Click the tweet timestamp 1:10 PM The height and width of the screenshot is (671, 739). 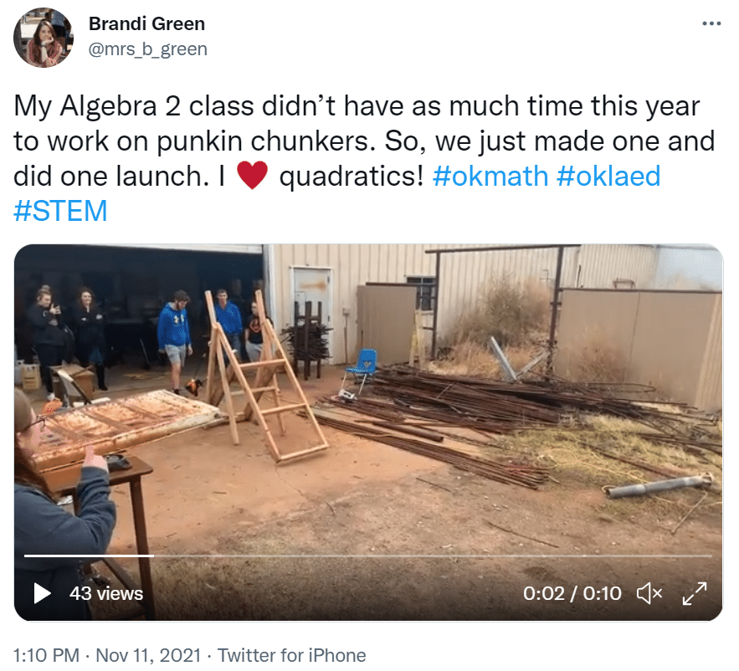tap(46, 655)
